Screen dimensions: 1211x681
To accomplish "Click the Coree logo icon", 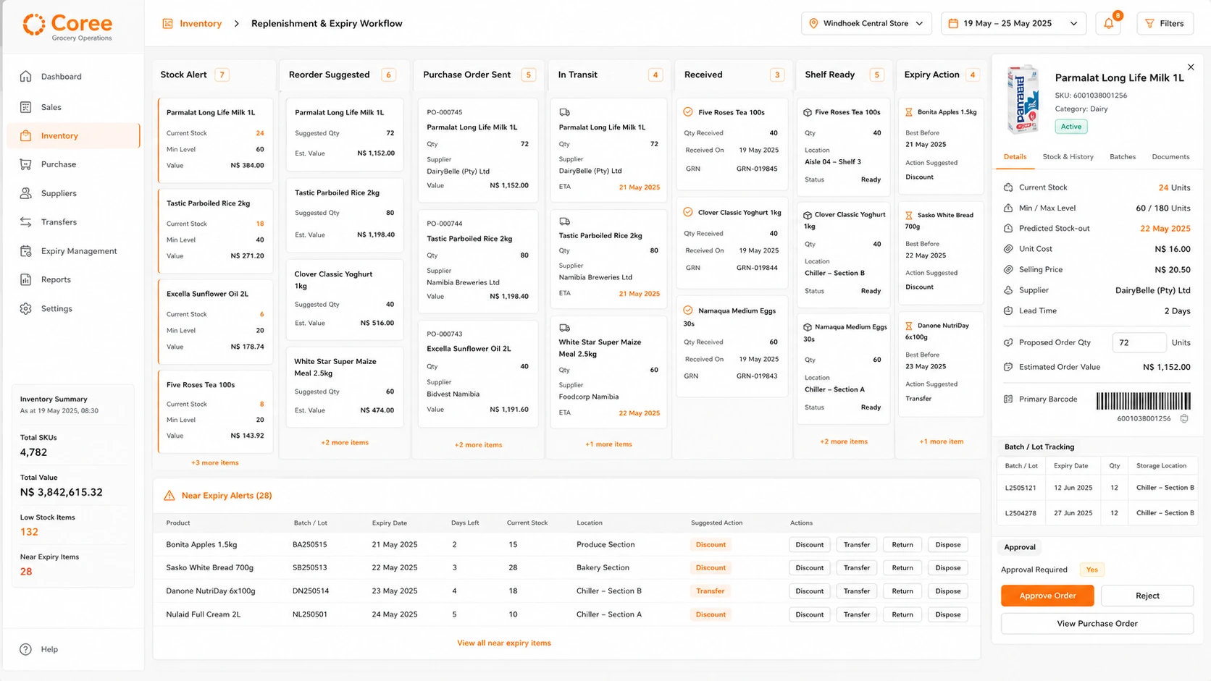I will click(34, 25).
